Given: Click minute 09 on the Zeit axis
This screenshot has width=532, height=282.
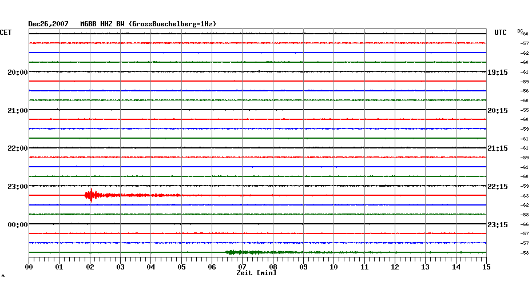Looking at the screenshot, I should pyautogui.click(x=303, y=267).
